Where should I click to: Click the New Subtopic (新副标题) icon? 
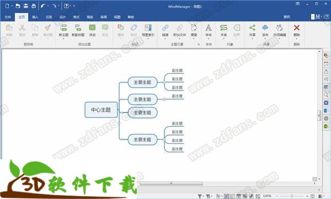click(x=78, y=28)
